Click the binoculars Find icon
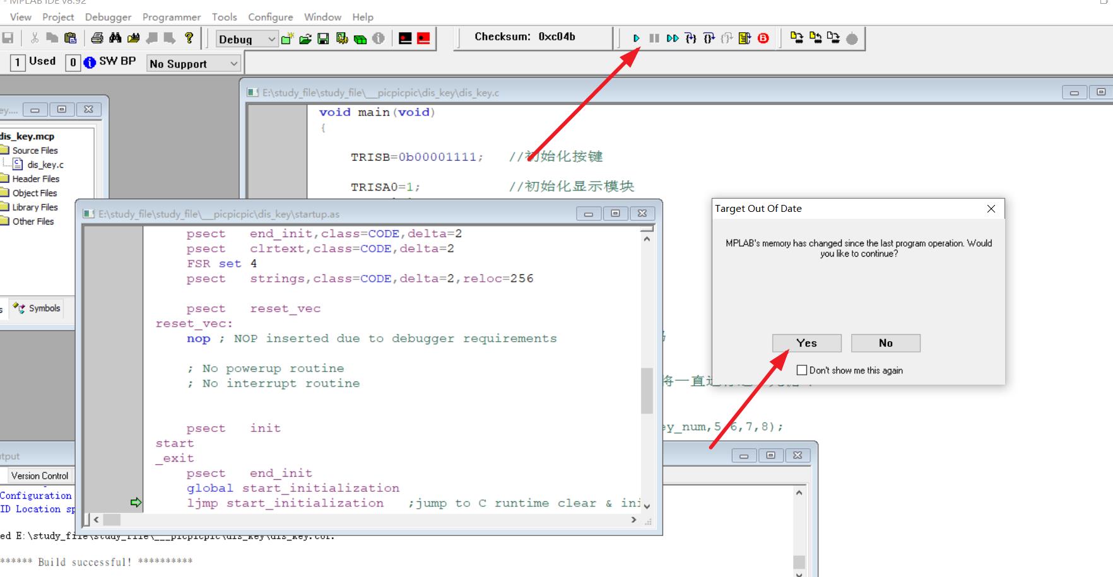The height and width of the screenshot is (577, 1113). [115, 38]
